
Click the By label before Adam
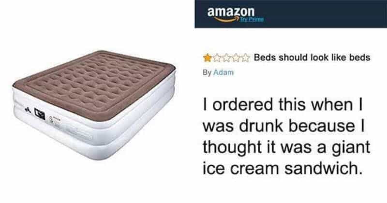[x=207, y=72]
